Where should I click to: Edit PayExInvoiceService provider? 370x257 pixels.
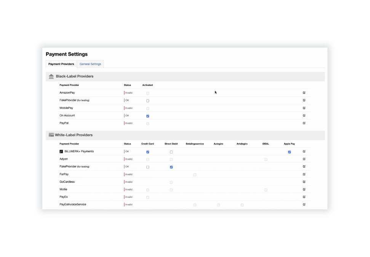point(304,204)
